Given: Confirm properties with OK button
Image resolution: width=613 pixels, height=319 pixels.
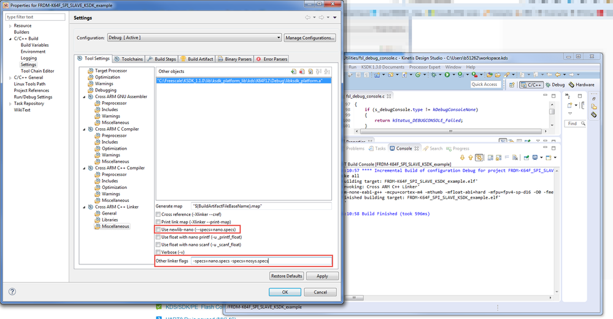Looking at the screenshot, I should [x=285, y=292].
